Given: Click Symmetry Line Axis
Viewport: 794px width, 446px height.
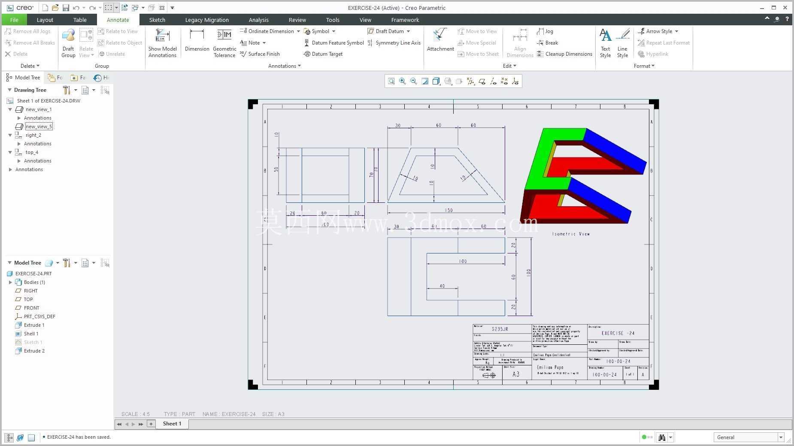Looking at the screenshot, I should click(x=394, y=43).
